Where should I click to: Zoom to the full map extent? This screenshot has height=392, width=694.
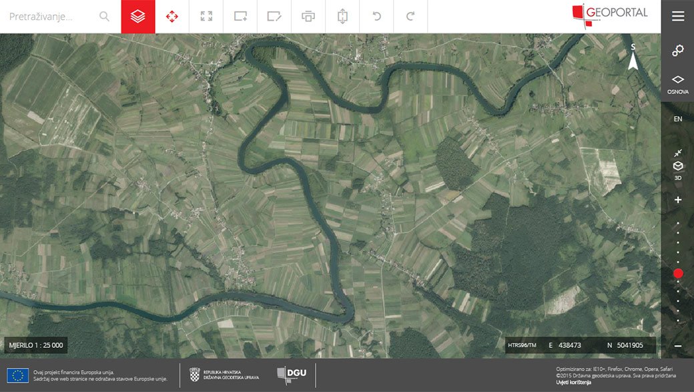click(x=206, y=17)
